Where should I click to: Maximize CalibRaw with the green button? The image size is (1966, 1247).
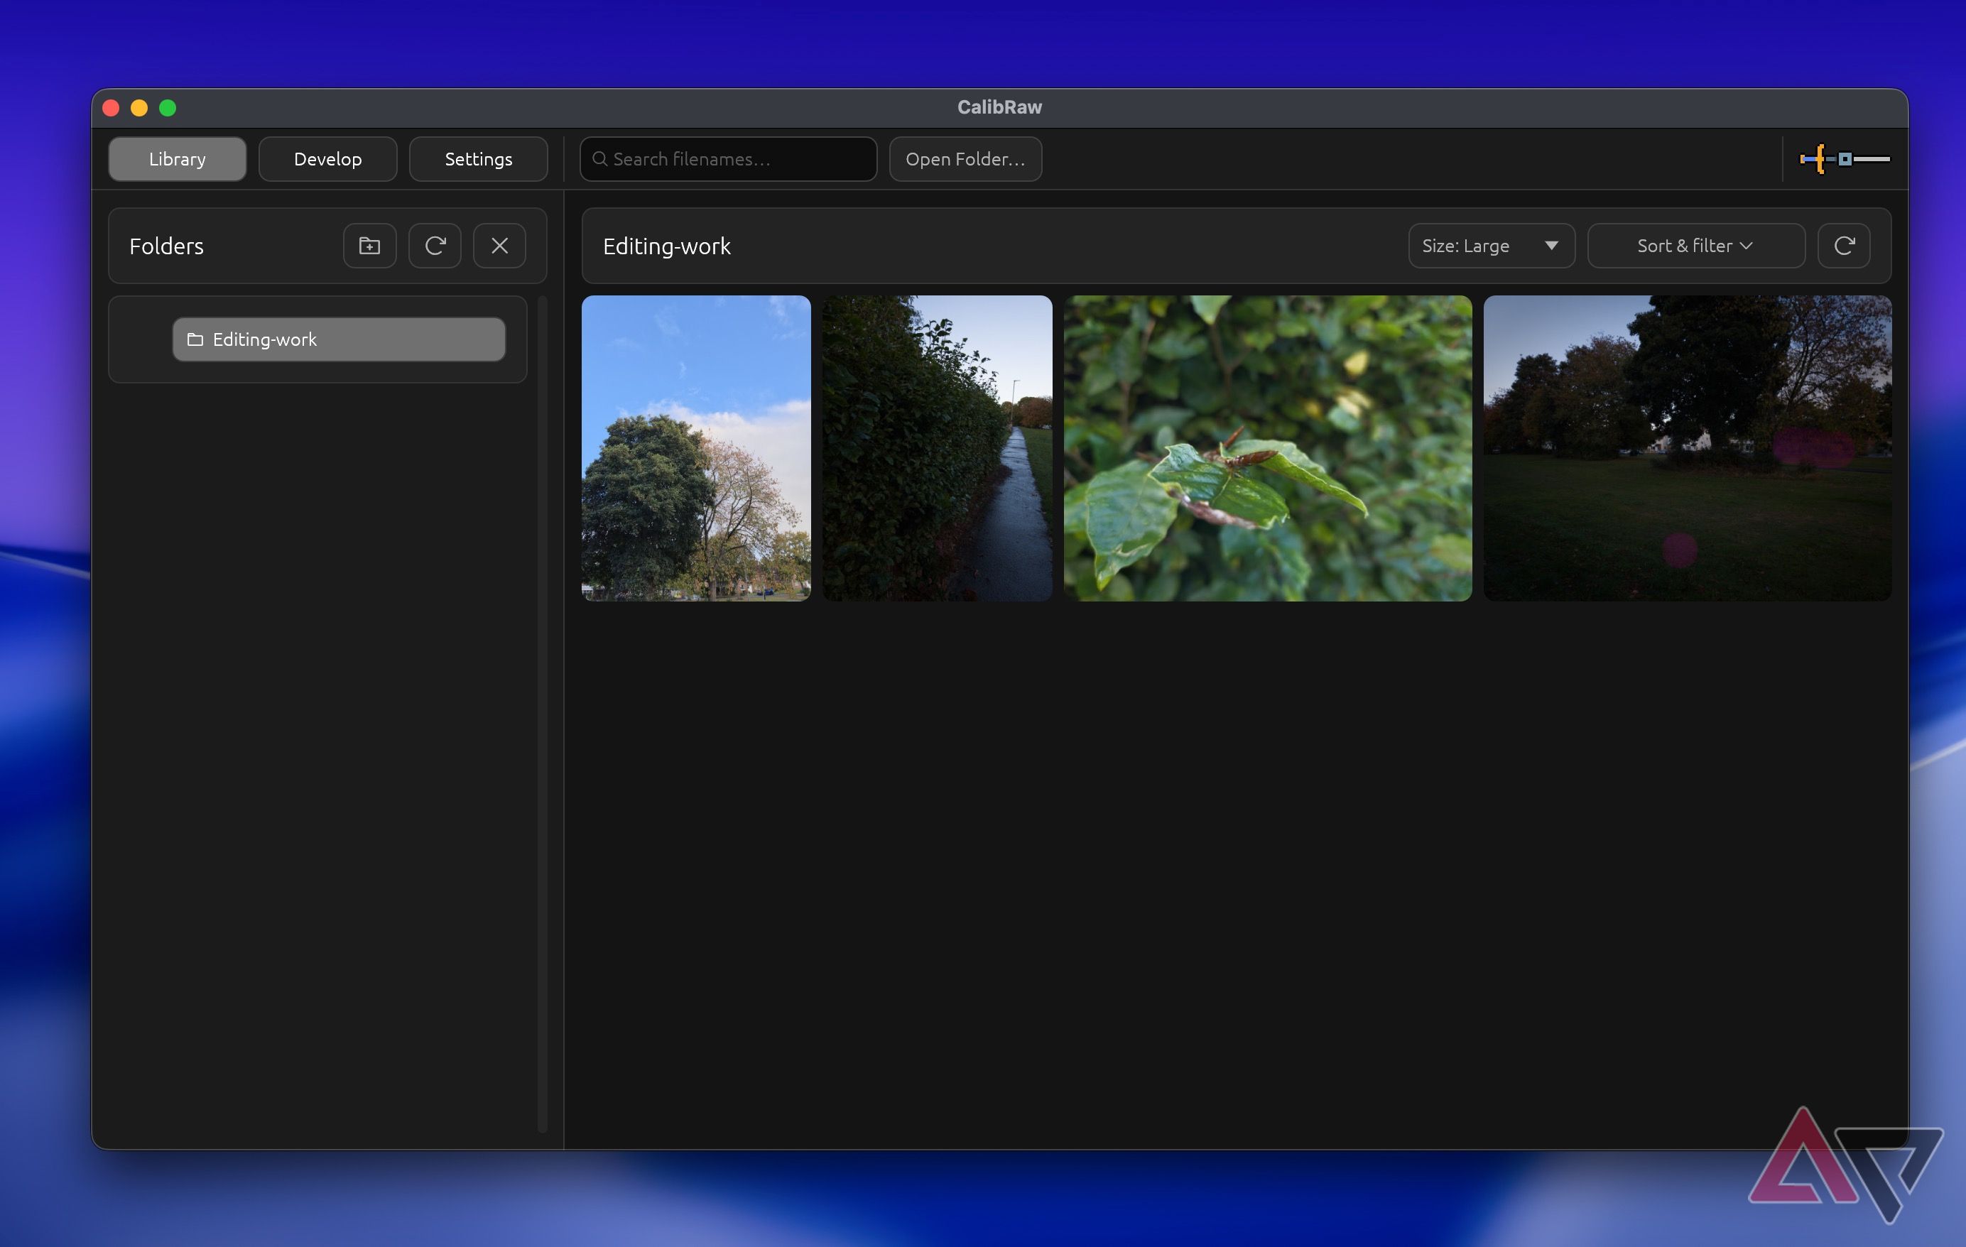168,108
